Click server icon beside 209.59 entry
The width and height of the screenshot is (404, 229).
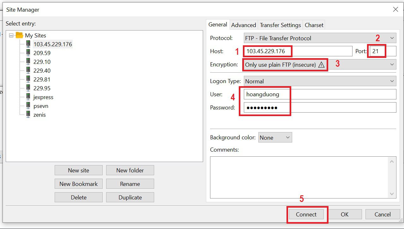point(28,53)
